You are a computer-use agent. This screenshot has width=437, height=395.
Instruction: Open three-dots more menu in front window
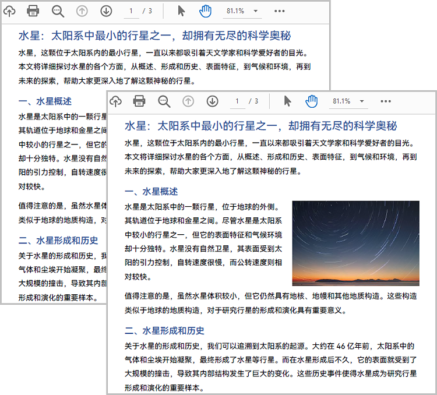[x=386, y=101]
